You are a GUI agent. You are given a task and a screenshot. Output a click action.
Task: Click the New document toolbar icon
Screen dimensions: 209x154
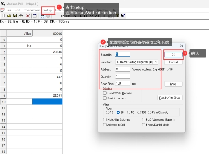[4, 16]
